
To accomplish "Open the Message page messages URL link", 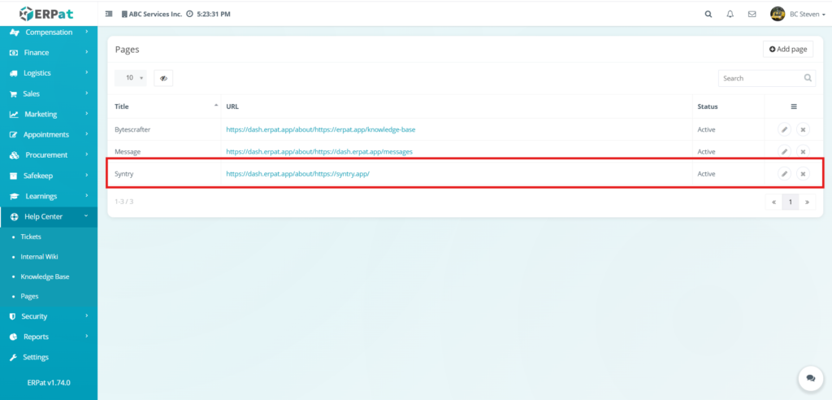I will [318, 151].
